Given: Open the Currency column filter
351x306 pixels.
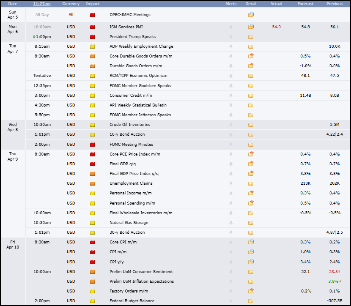Looking at the screenshot, I should point(71,3).
